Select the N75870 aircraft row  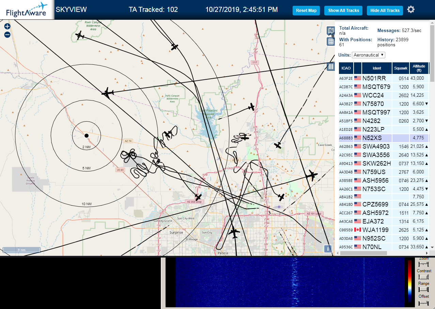coord(384,104)
